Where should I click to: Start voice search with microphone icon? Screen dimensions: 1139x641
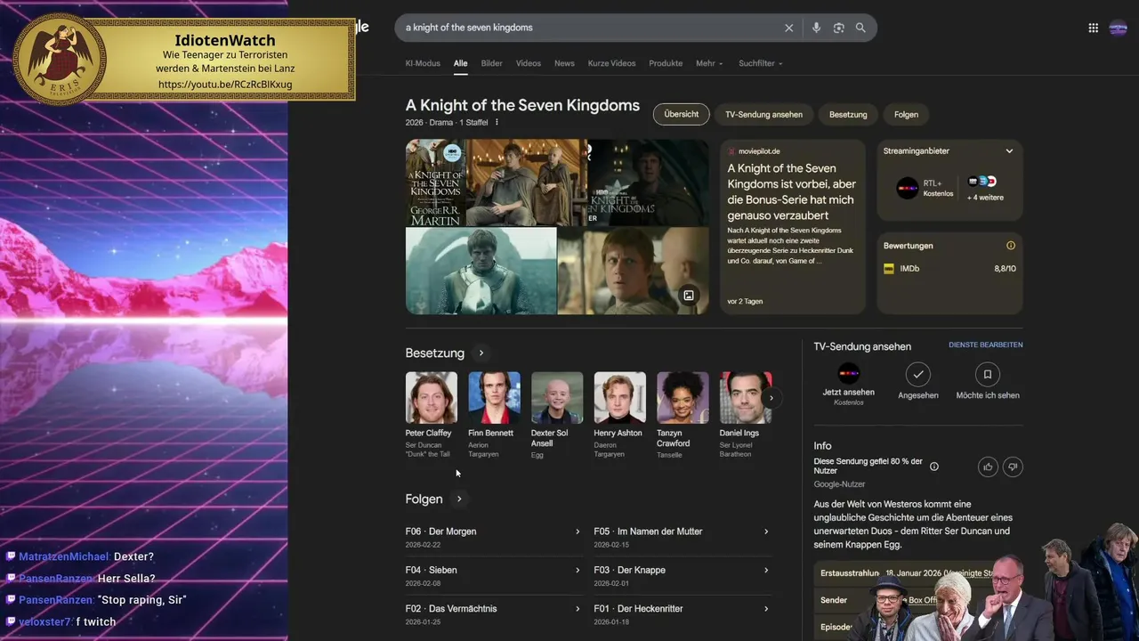coord(816,28)
